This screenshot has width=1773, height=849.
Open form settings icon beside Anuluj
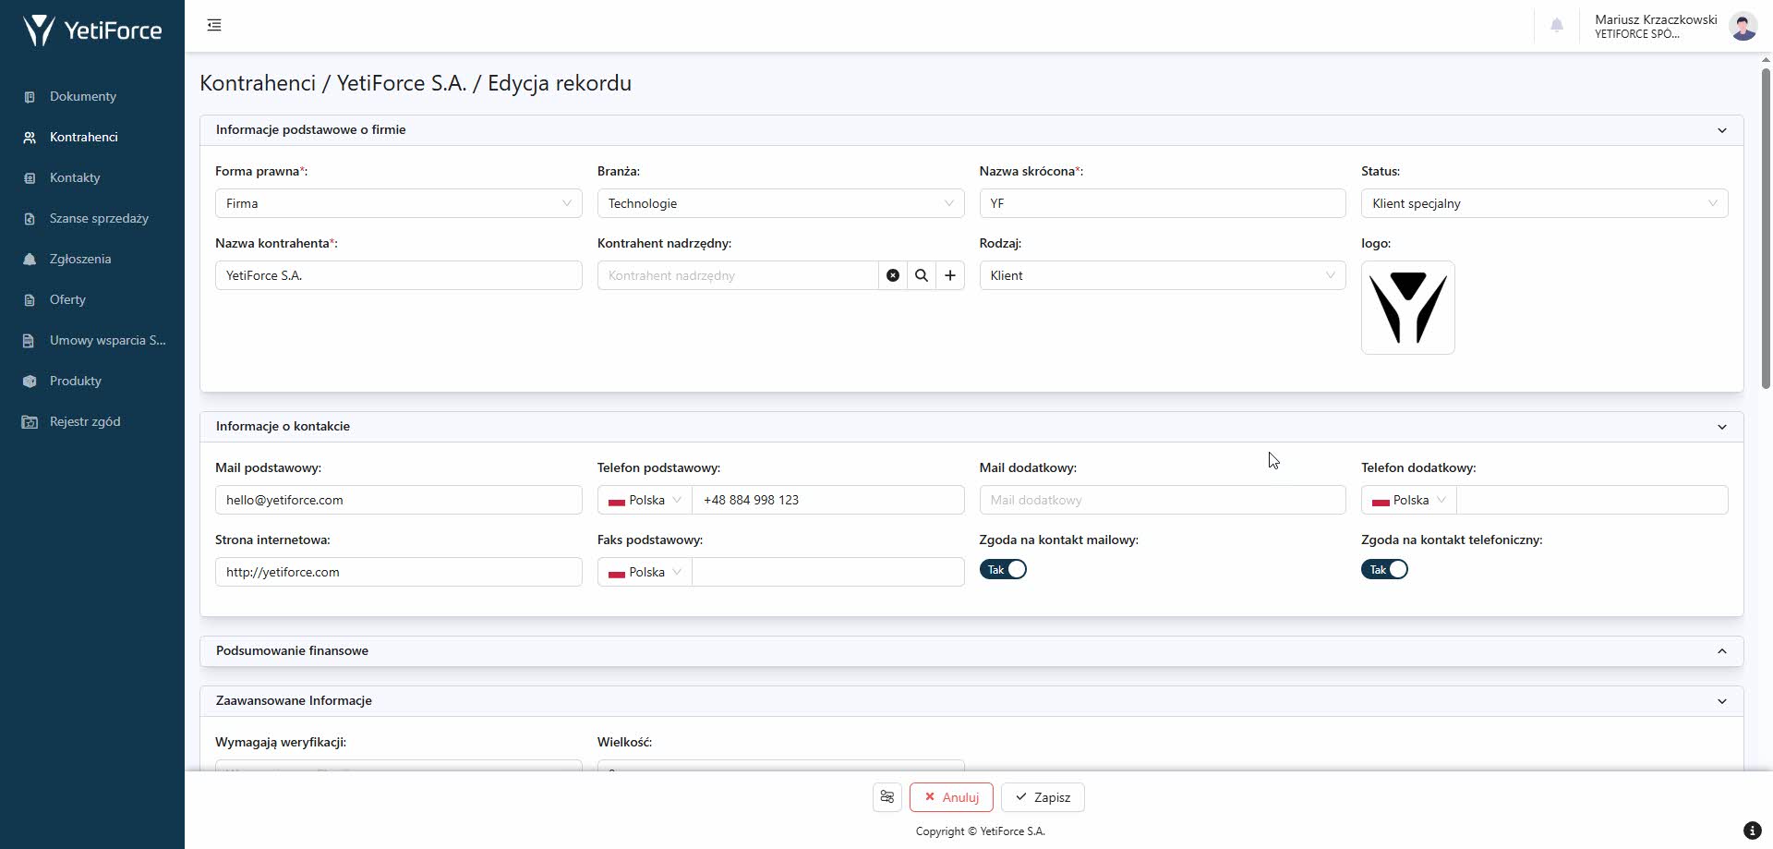[886, 797]
